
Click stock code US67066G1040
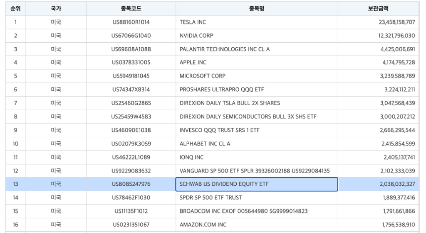[x=131, y=36]
